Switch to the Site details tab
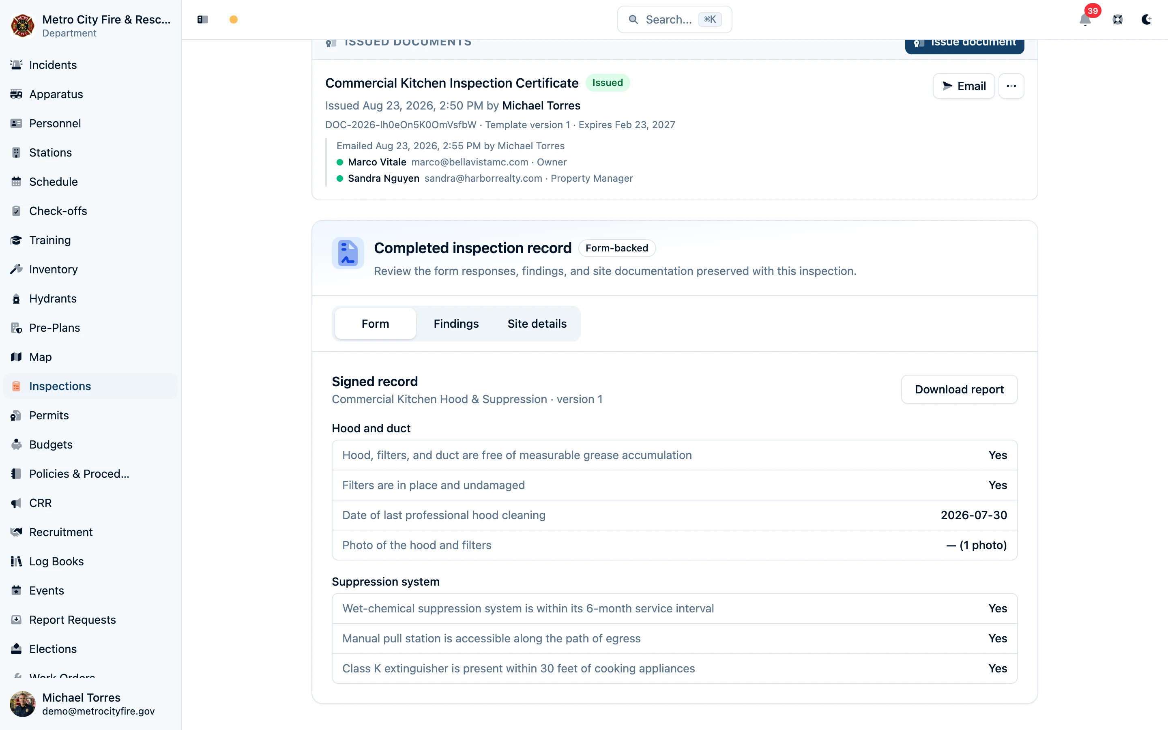This screenshot has height=730, width=1168. tap(537, 324)
